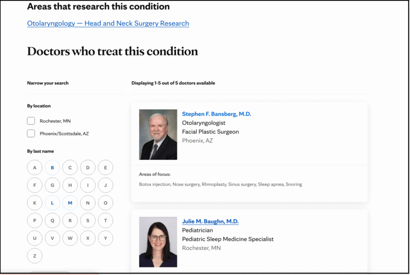
Task: Click the letter W filter circle
Action: 70,238
